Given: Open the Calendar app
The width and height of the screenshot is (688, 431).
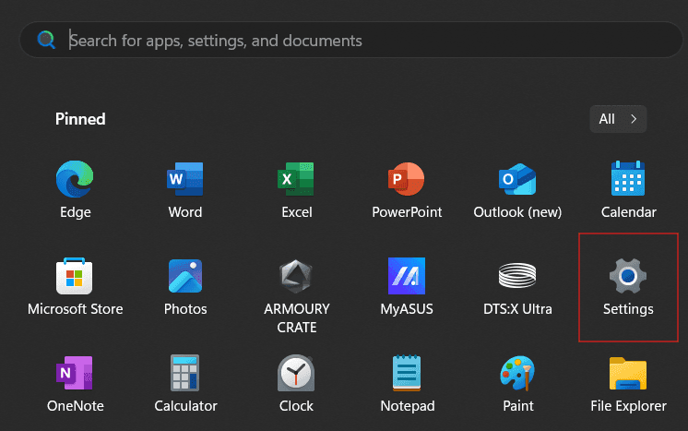Looking at the screenshot, I should (628, 189).
